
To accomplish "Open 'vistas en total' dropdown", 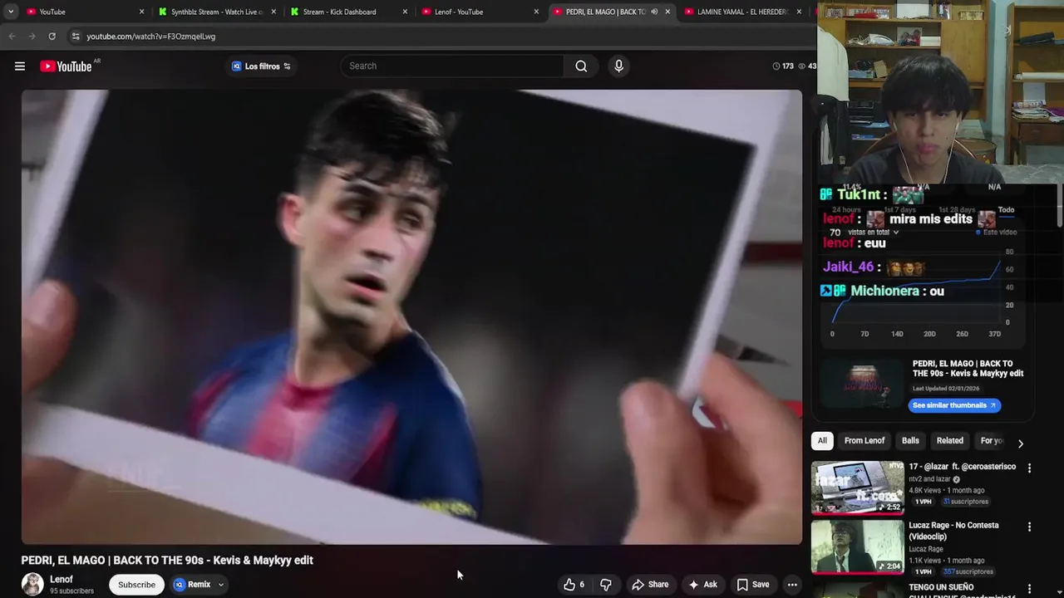I will [873, 233].
